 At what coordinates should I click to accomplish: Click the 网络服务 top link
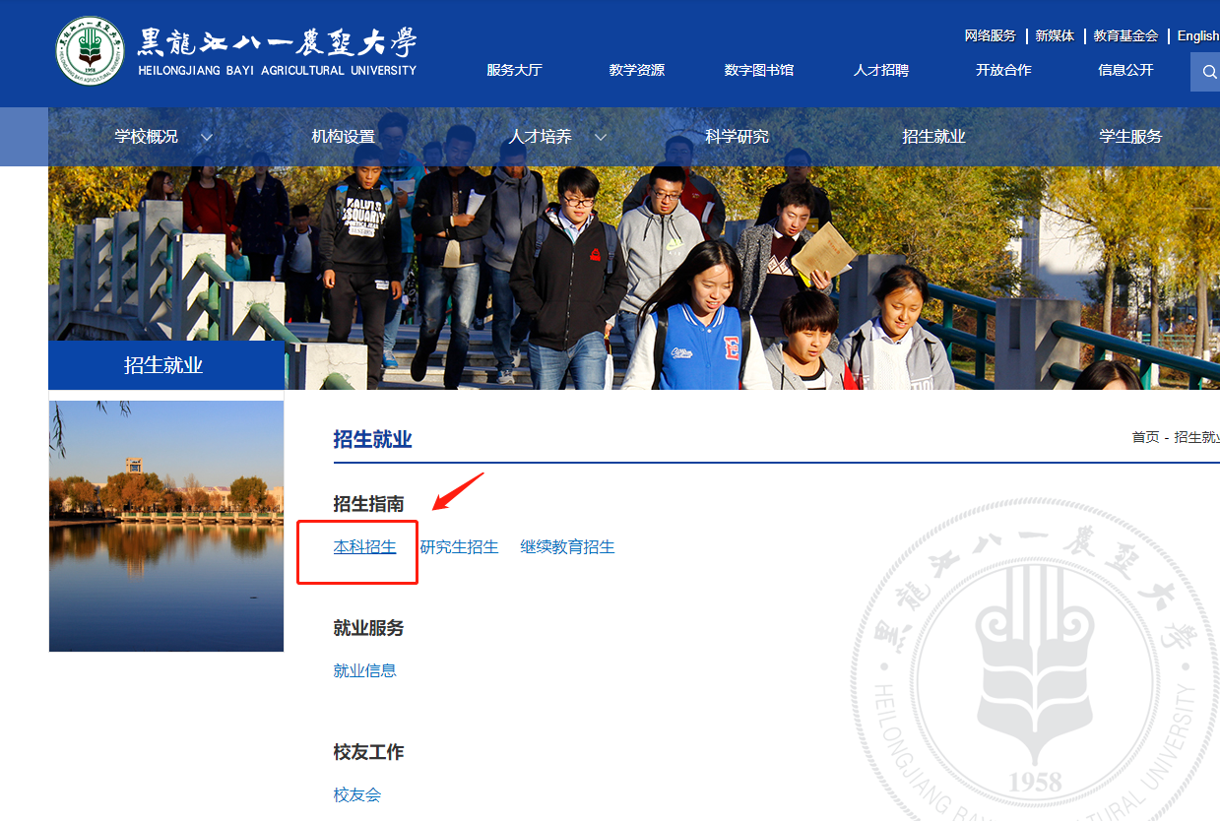990,35
